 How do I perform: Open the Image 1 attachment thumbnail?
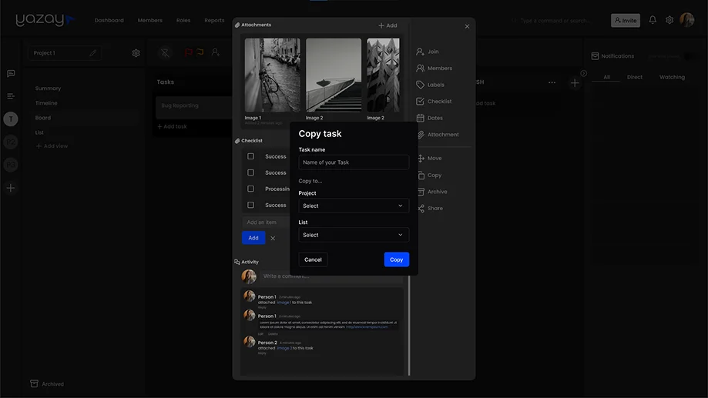272,75
